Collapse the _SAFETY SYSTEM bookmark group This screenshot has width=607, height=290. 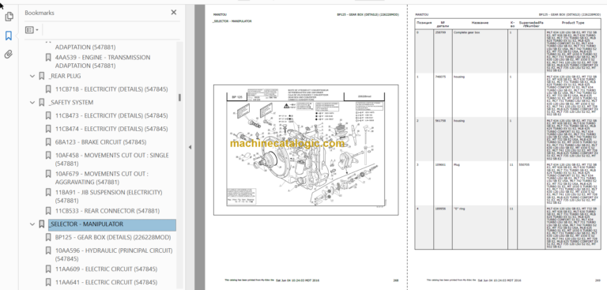pos(32,103)
